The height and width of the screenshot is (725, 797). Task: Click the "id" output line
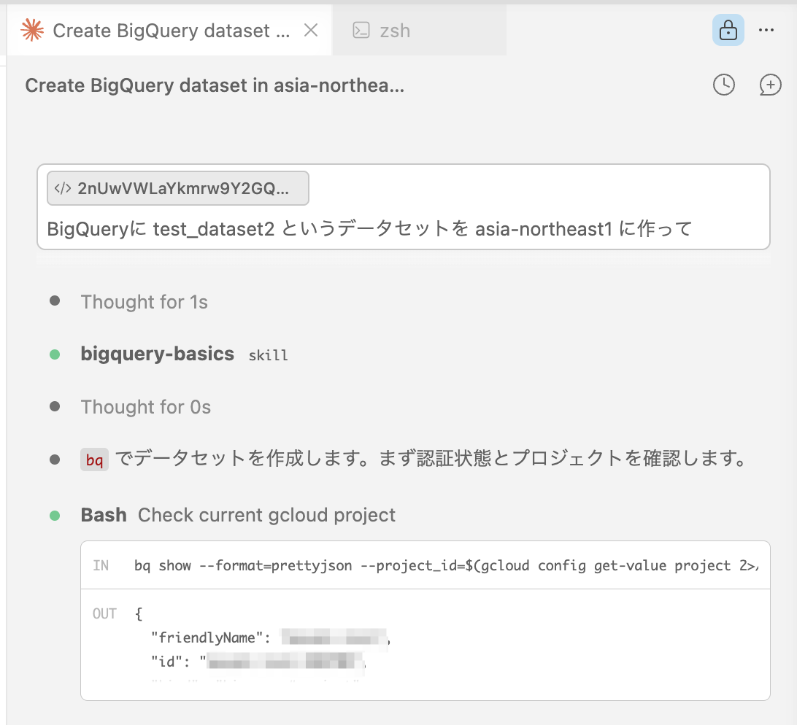258,662
